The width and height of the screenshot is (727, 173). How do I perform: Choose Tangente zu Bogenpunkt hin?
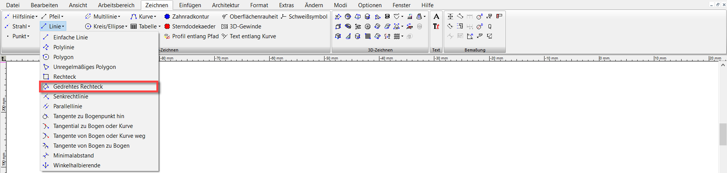coord(99,116)
